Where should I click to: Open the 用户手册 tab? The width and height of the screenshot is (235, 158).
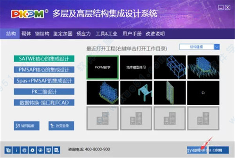132,34
